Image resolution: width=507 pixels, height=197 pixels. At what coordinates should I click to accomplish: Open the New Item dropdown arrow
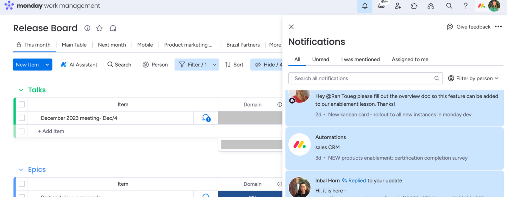[x=47, y=64]
